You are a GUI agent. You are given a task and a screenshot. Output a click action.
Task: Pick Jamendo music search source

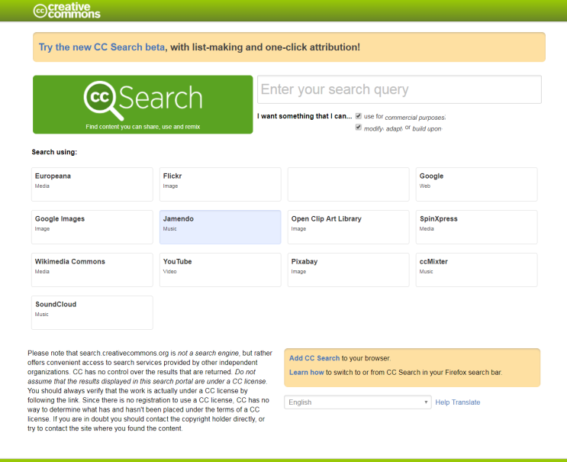click(220, 227)
